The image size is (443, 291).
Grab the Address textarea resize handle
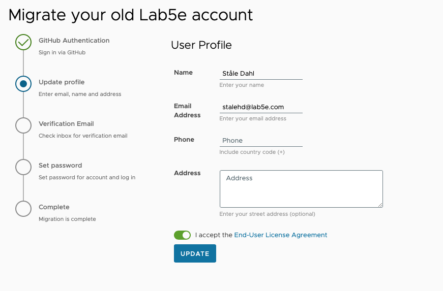click(380, 205)
